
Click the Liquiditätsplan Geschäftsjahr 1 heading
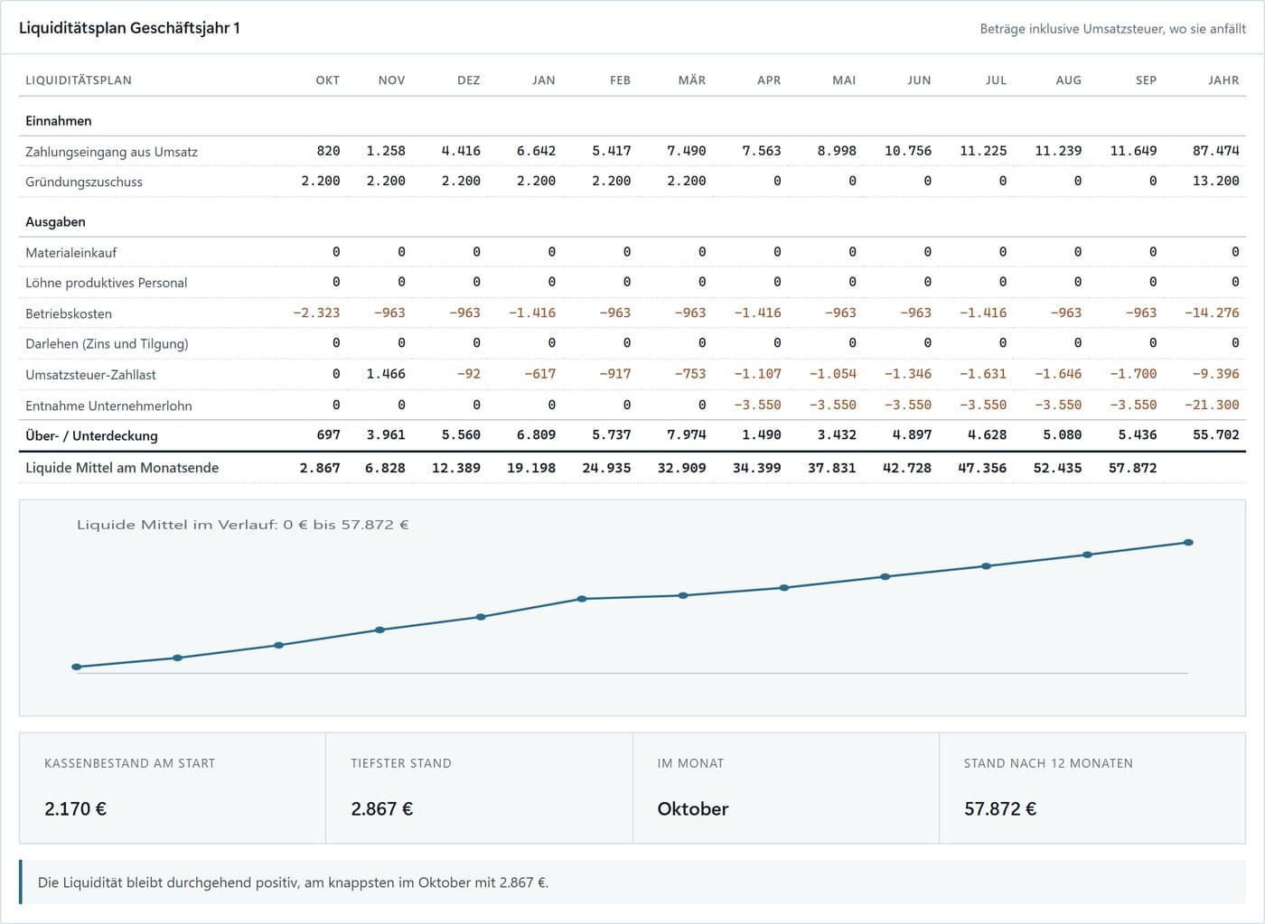click(129, 28)
